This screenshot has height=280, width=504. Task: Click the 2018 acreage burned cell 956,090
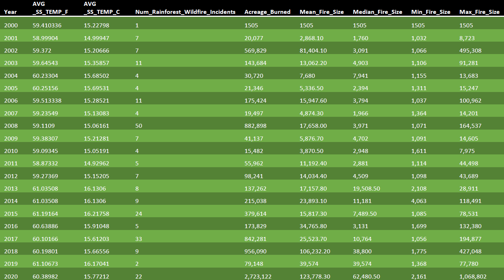click(x=255, y=252)
